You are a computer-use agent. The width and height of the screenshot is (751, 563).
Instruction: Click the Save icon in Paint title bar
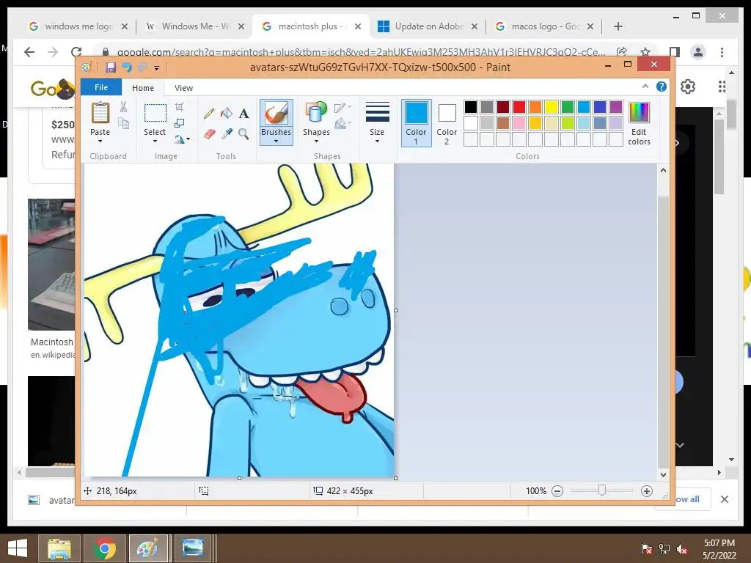(111, 67)
